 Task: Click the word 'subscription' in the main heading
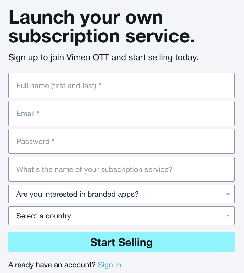click(x=64, y=36)
